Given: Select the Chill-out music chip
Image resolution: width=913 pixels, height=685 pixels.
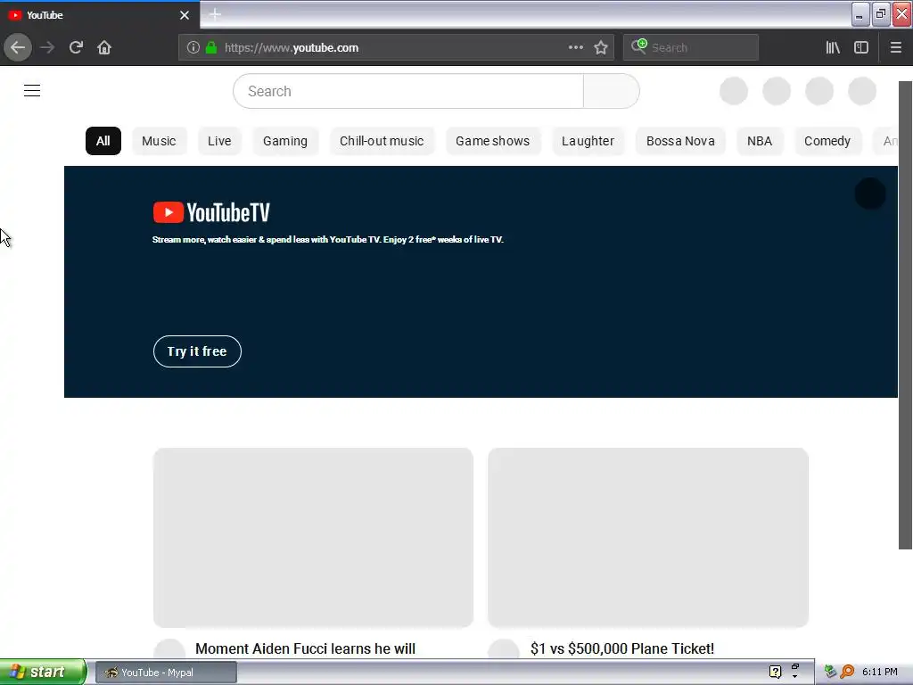Looking at the screenshot, I should (382, 141).
